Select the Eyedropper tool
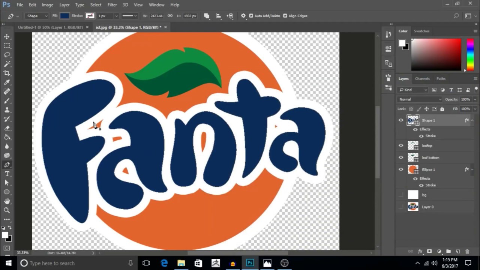 pyautogui.click(x=7, y=82)
